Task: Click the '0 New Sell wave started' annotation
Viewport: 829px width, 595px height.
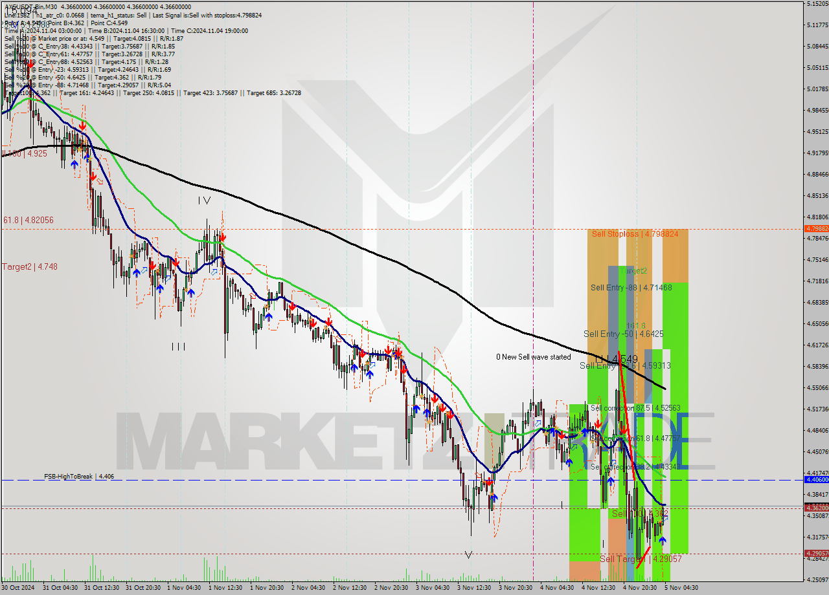Action: tap(534, 356)
